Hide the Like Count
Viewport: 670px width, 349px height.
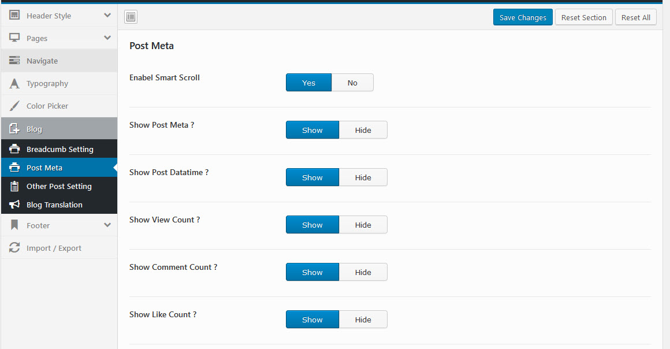[363, 320]
